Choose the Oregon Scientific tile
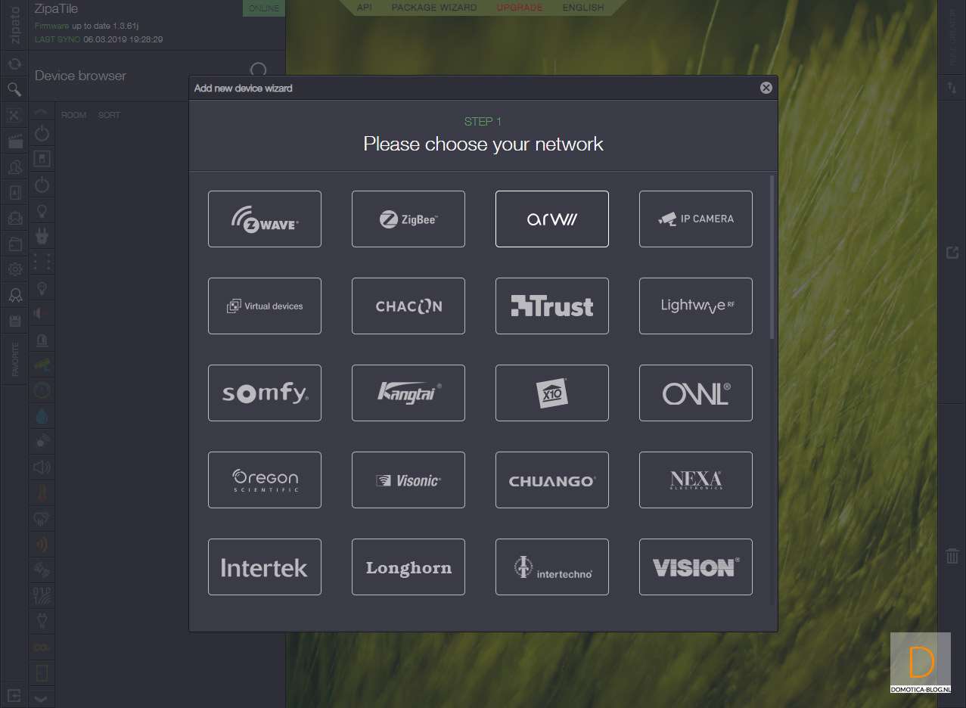Image resolution: width=966 pixels, height=708 pixels. point(265,480)
